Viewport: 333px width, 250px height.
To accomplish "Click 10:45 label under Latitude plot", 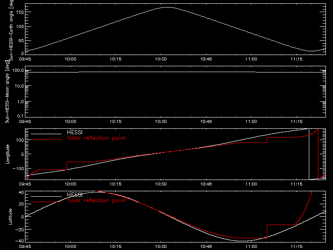I will (206, 247).
